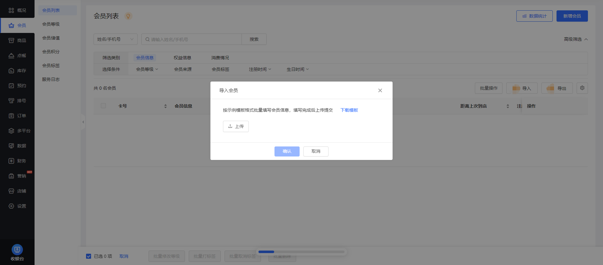Toggle the select-all checkbox in table header
This screenshot has height=265, width=603.
[103, 106]
